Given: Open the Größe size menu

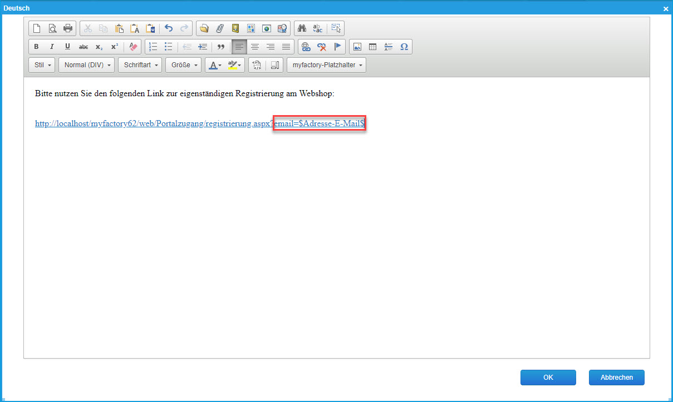Looking at the screenshot, I should tap(183, 65).
